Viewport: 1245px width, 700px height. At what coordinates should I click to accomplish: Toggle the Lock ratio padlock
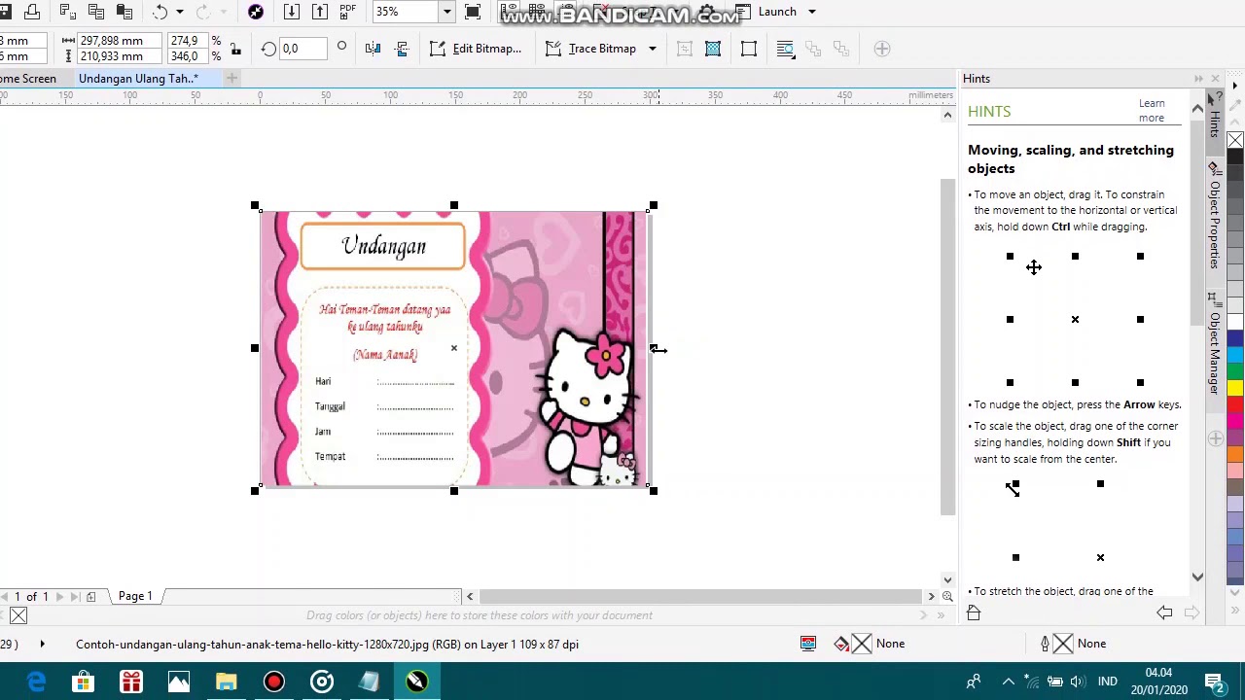pyautogui.click(x=235, y=49)
